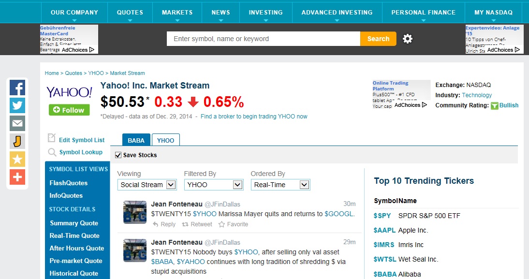
Task: Expand the Quotes menu
Action: (x=130, y=13)
